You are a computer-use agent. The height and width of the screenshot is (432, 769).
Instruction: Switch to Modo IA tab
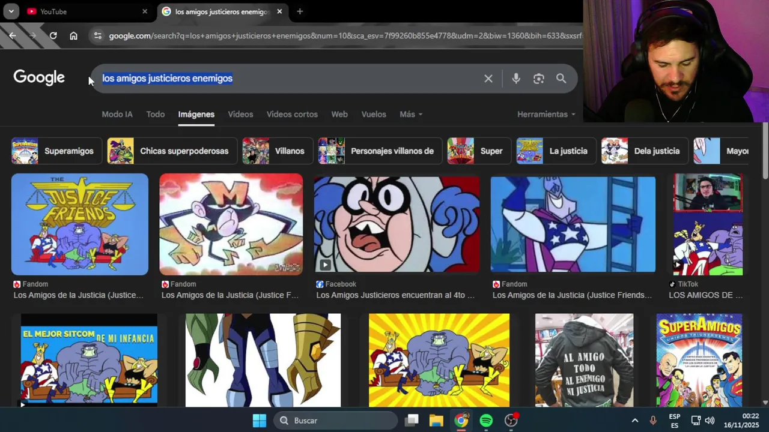click(117, 114)
